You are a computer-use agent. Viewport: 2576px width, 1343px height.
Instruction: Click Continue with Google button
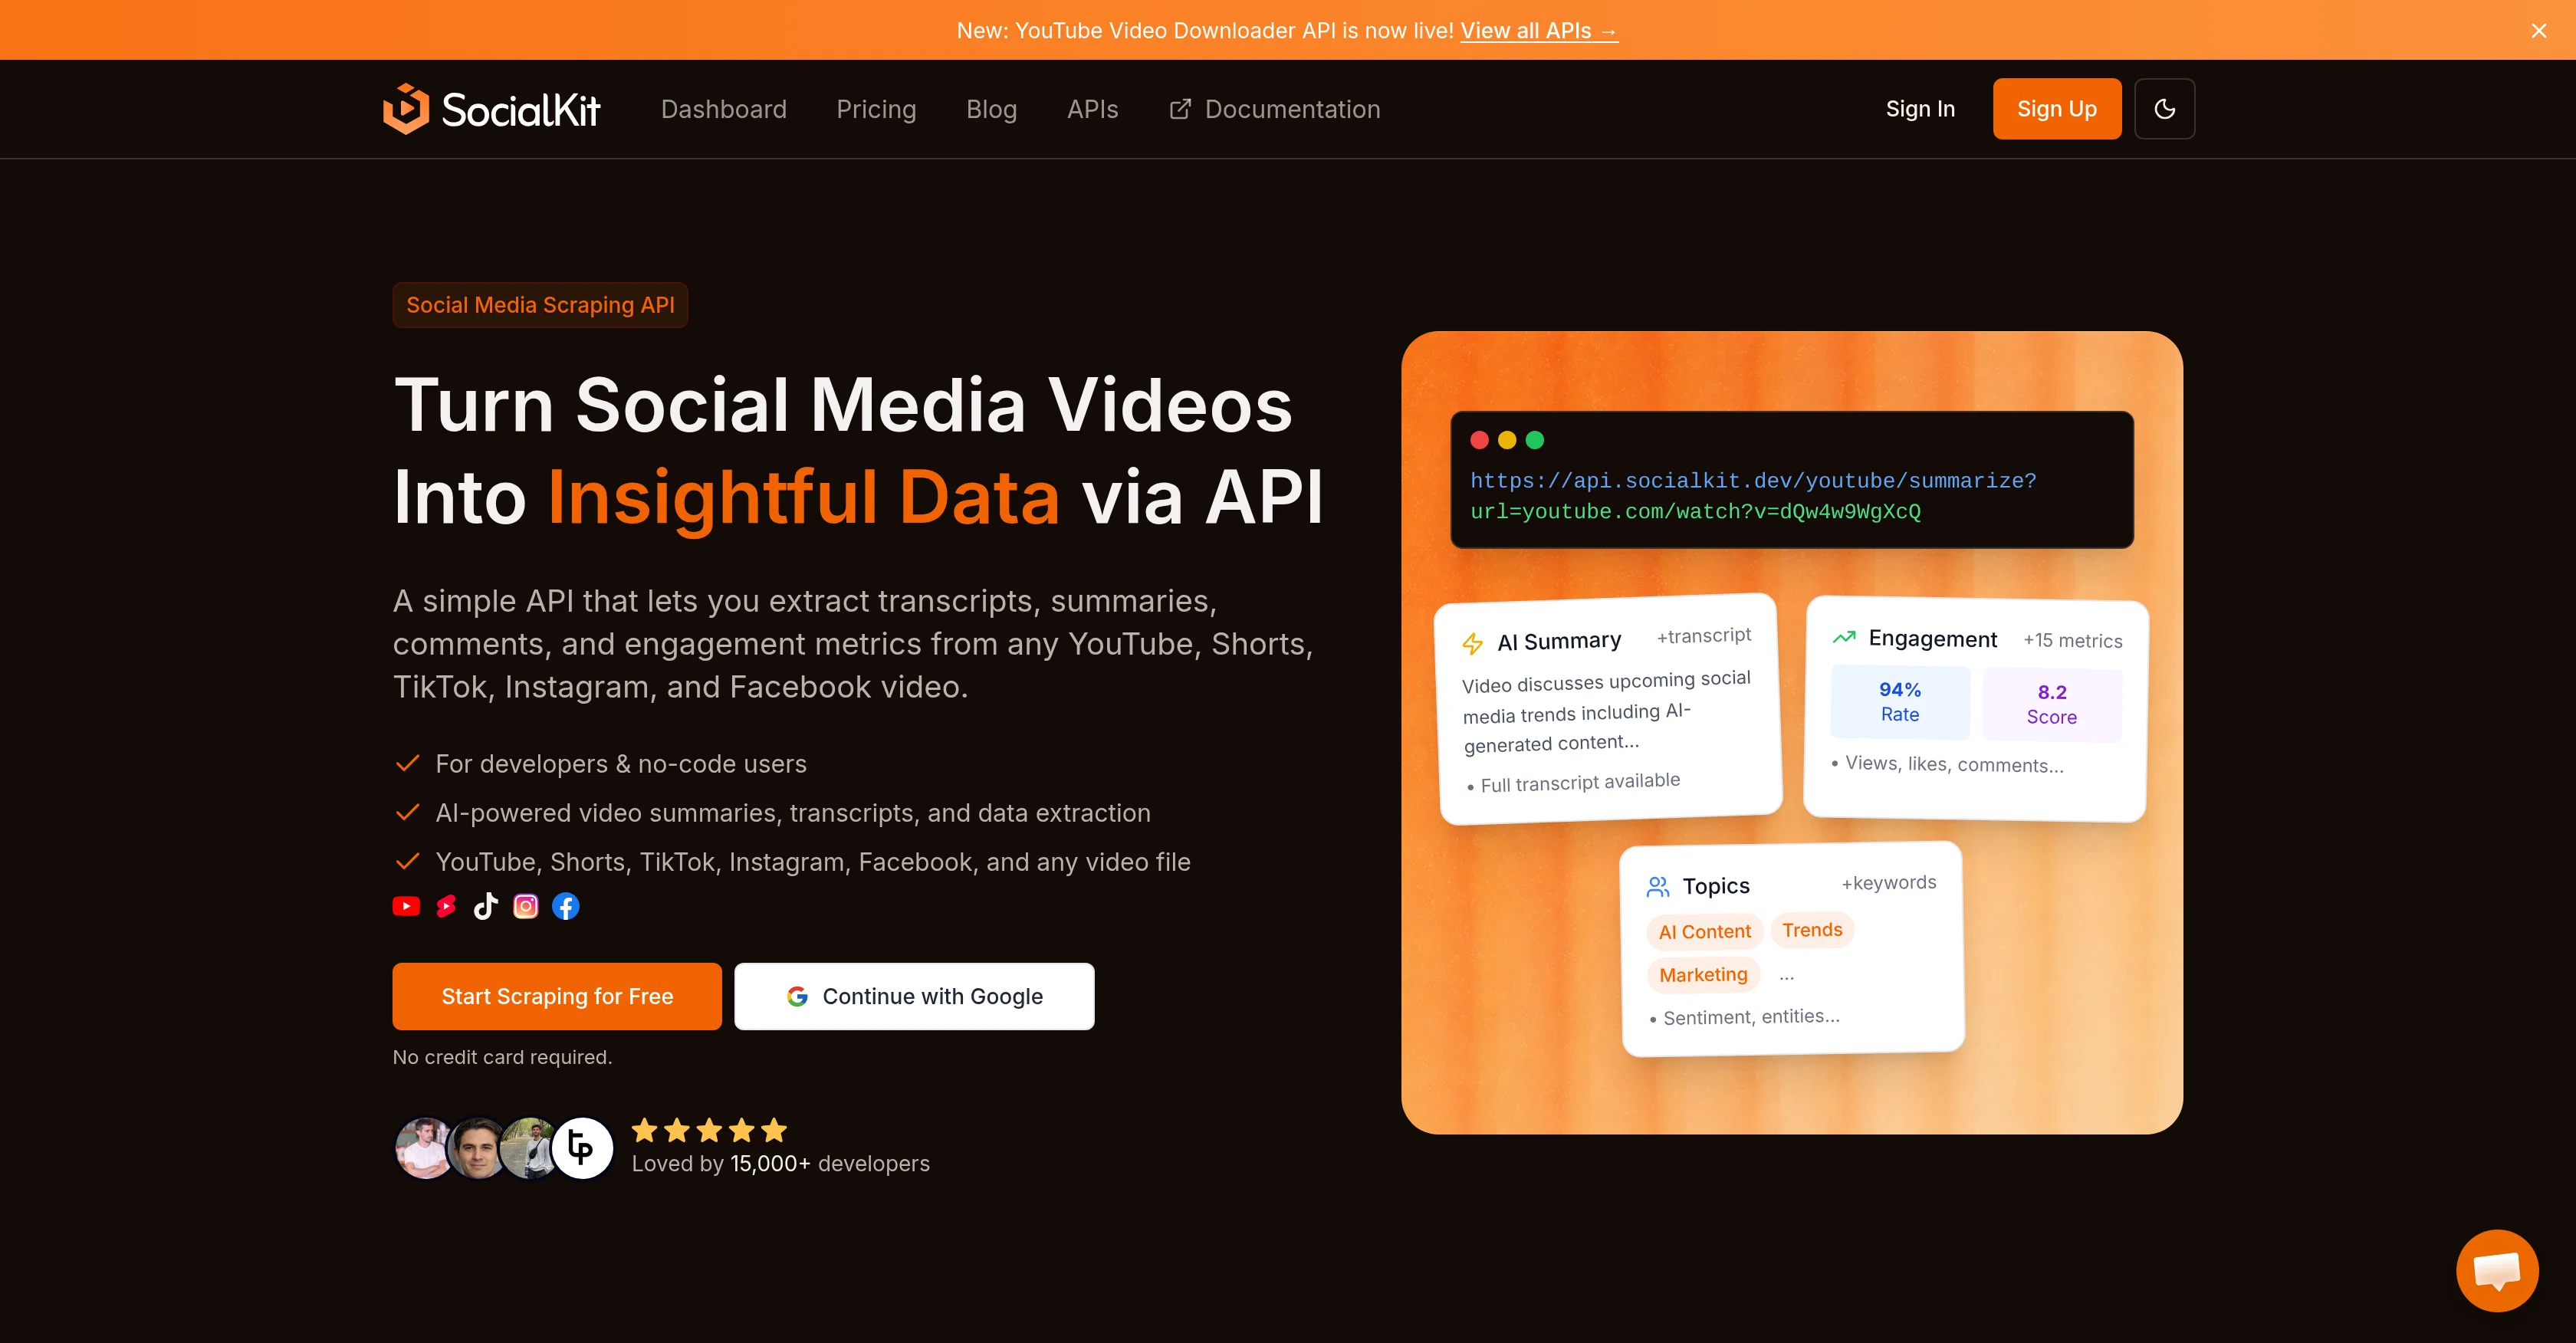click(914, 996)
